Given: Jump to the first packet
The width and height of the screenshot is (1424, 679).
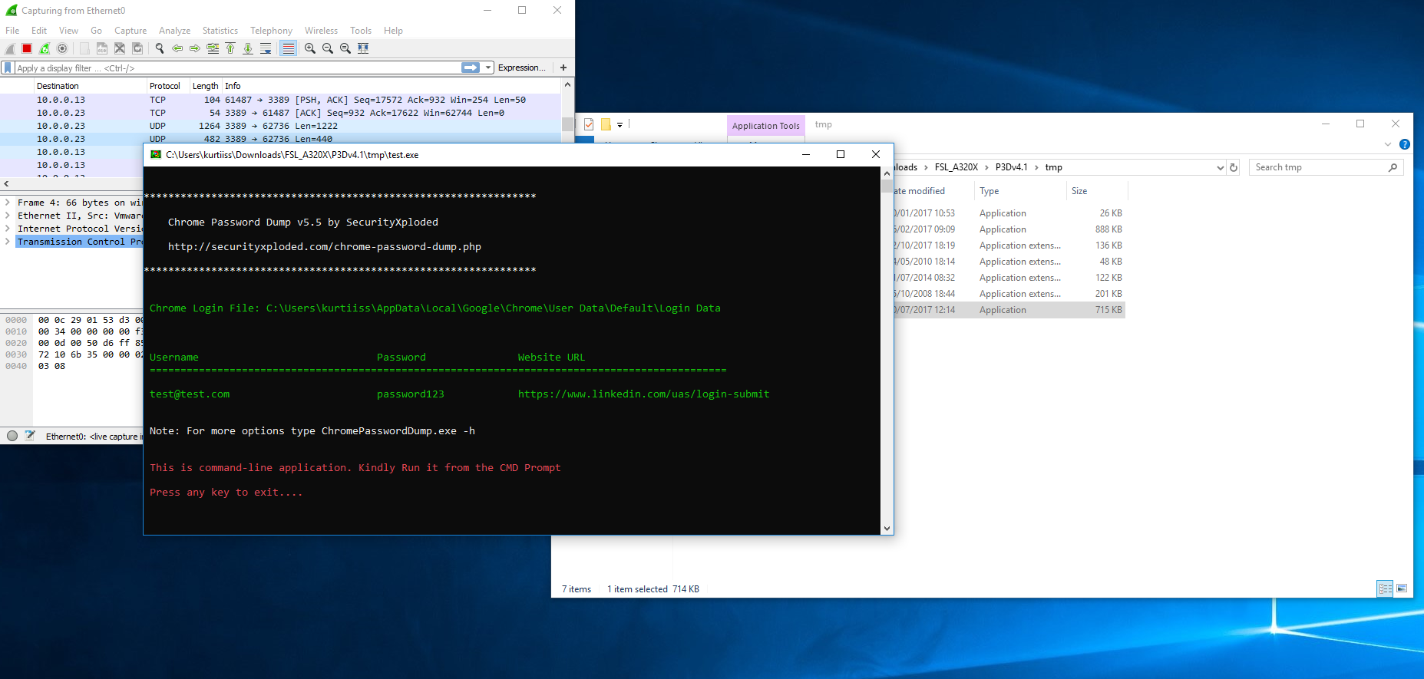Looking at the screenshot, I should pos(230,48).
